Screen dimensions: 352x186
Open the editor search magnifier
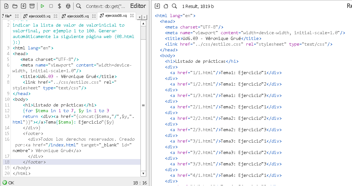tap(79, 6)
